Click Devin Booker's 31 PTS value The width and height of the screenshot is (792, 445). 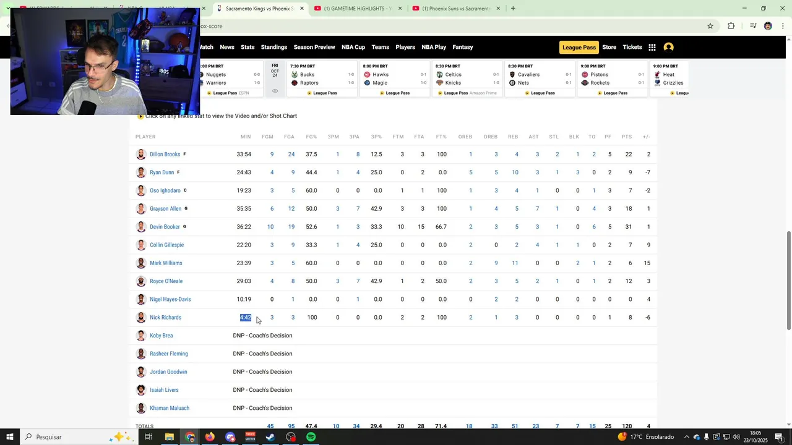point(629,227)
